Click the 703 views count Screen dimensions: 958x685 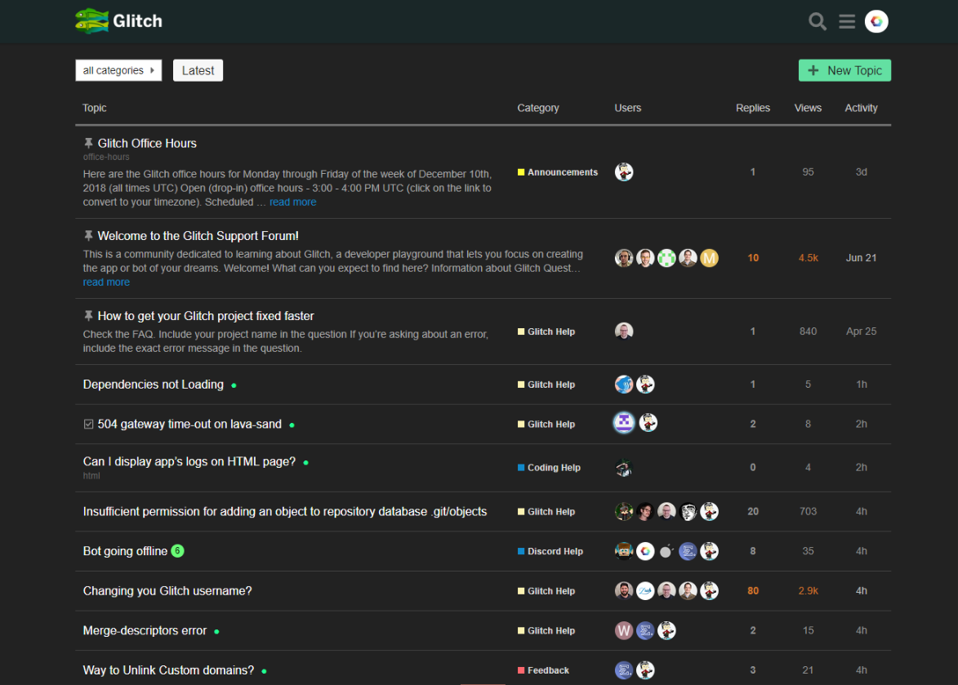coord(808,512)
